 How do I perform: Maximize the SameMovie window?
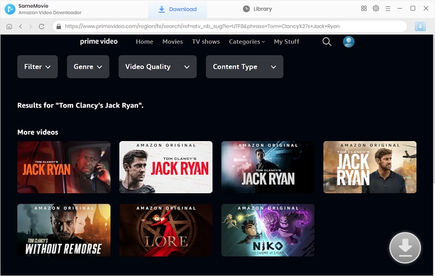413,8
